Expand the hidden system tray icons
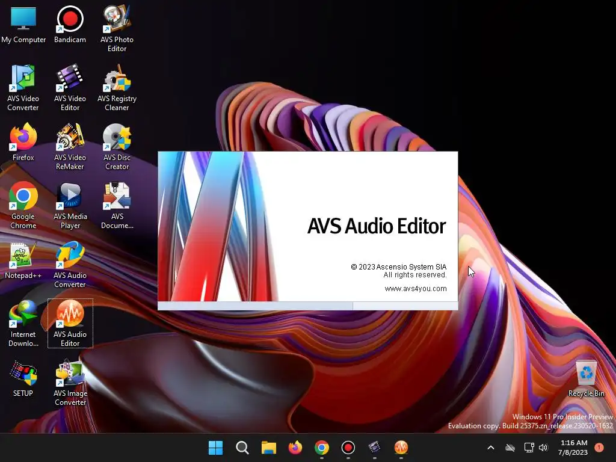Viewport: 616px width, 462px height. [491, 448]
